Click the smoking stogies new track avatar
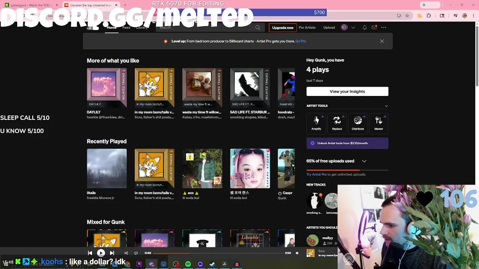Viewport: 479px width, 269px height. [x=315, y=201]
